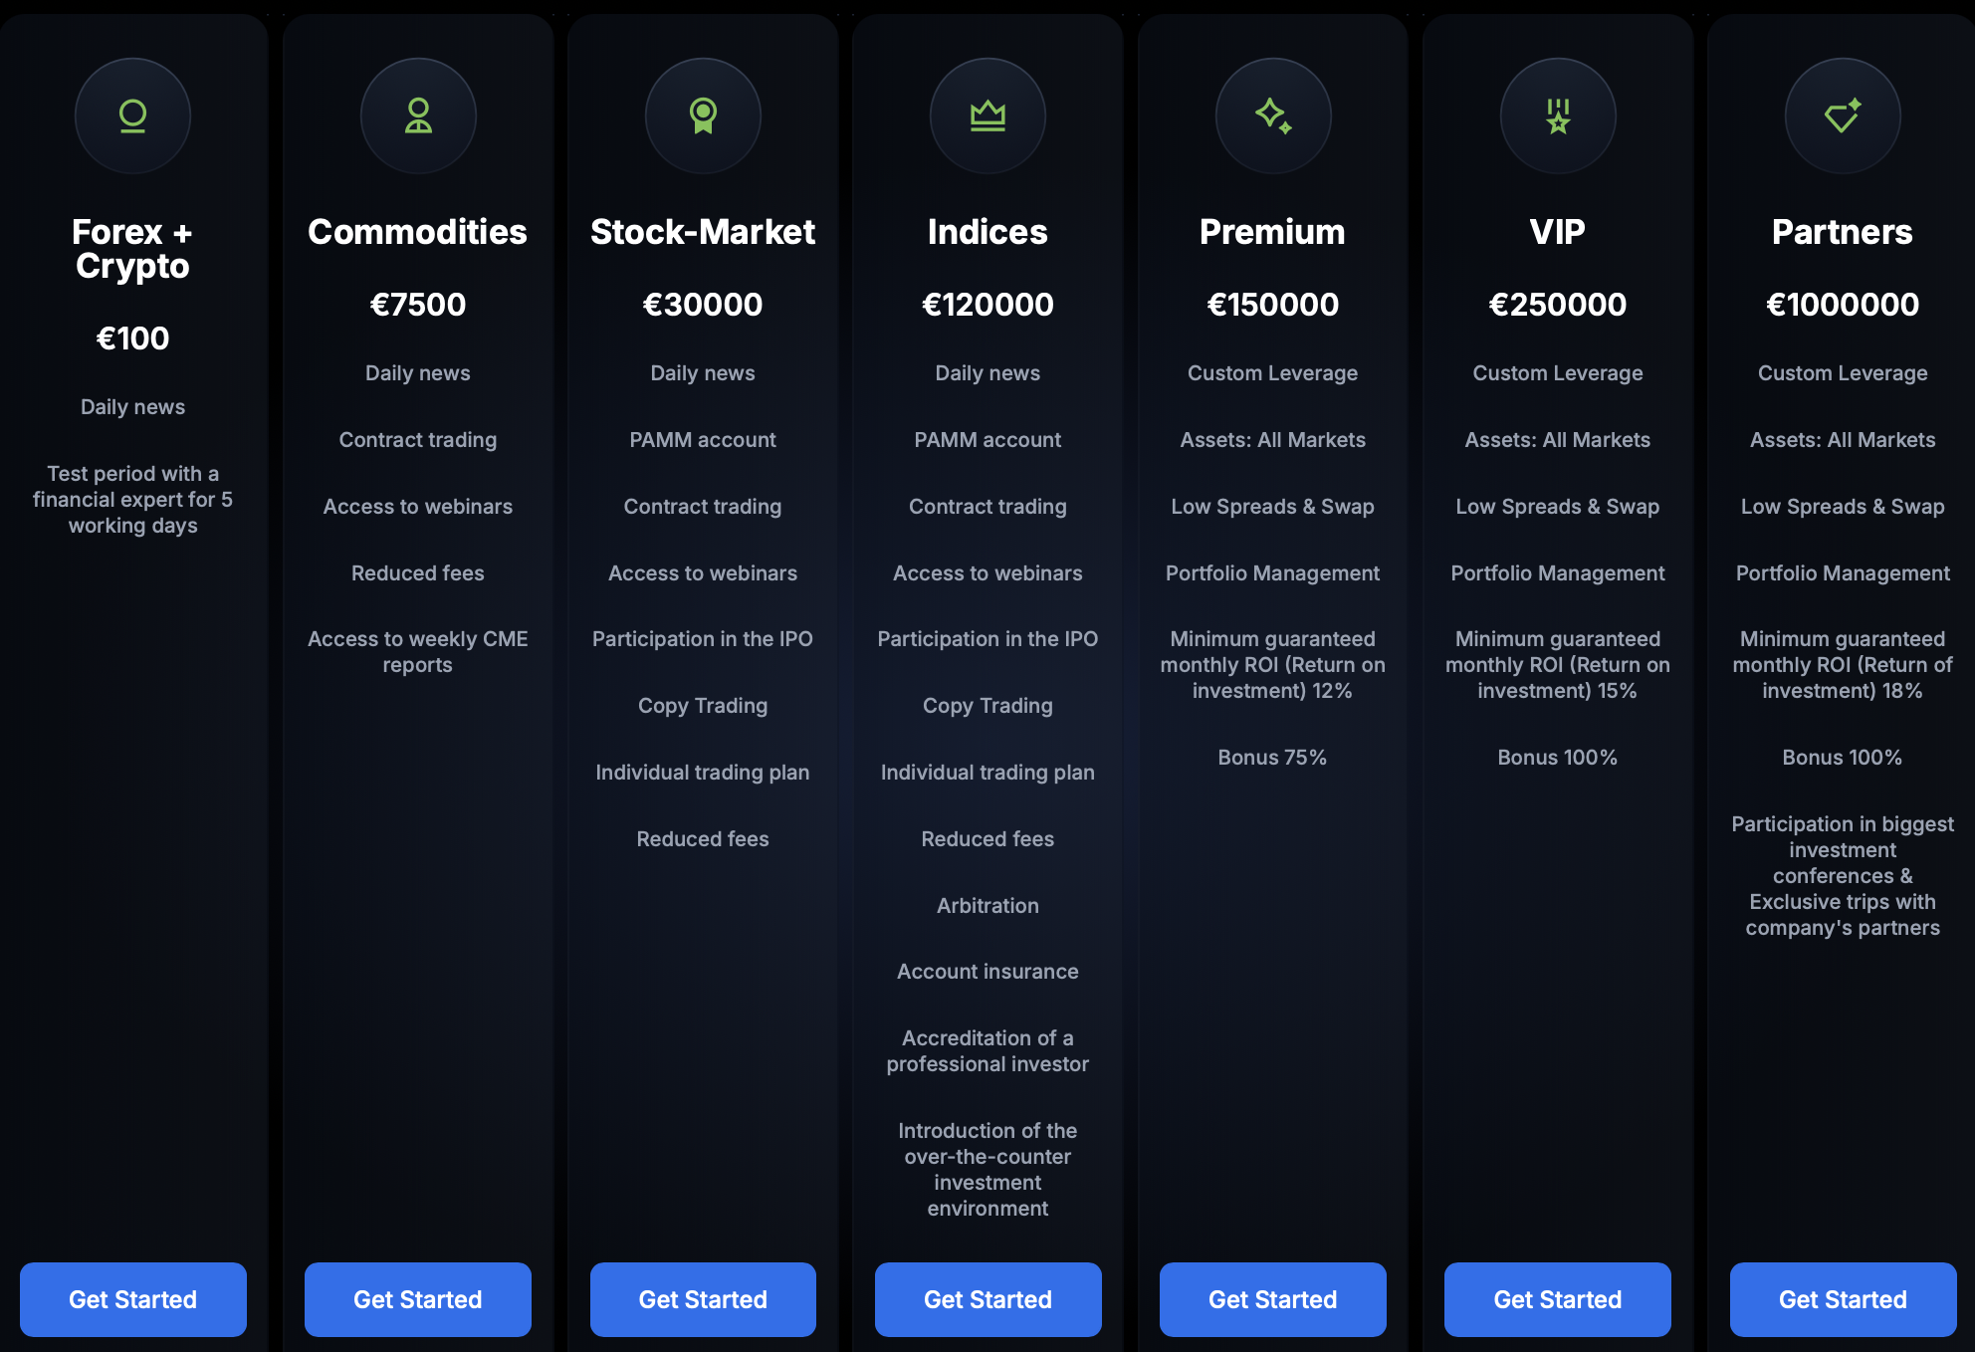1975x1352 pixels.
Task: Select the Indices plan title
Action: pyautogui.click(x=987, y=232)
